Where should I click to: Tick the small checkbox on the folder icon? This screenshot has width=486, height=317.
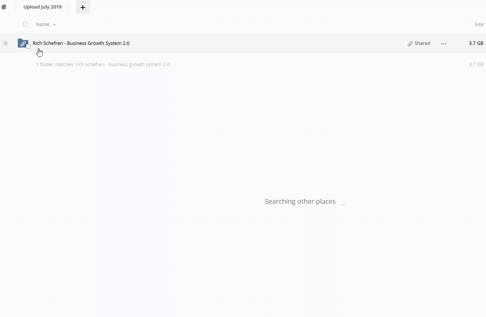coord(28,46)
